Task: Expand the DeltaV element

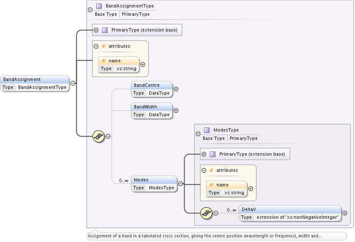Action: click(345, 213)
